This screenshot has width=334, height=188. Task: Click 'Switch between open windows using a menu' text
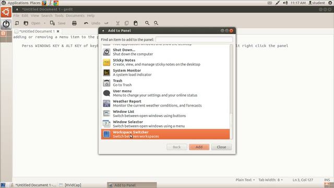(149, 126)
